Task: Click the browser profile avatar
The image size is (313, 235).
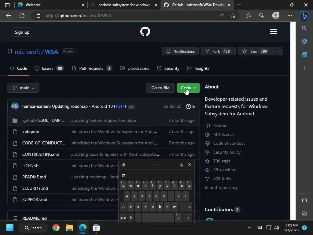Action: [276, 16]
